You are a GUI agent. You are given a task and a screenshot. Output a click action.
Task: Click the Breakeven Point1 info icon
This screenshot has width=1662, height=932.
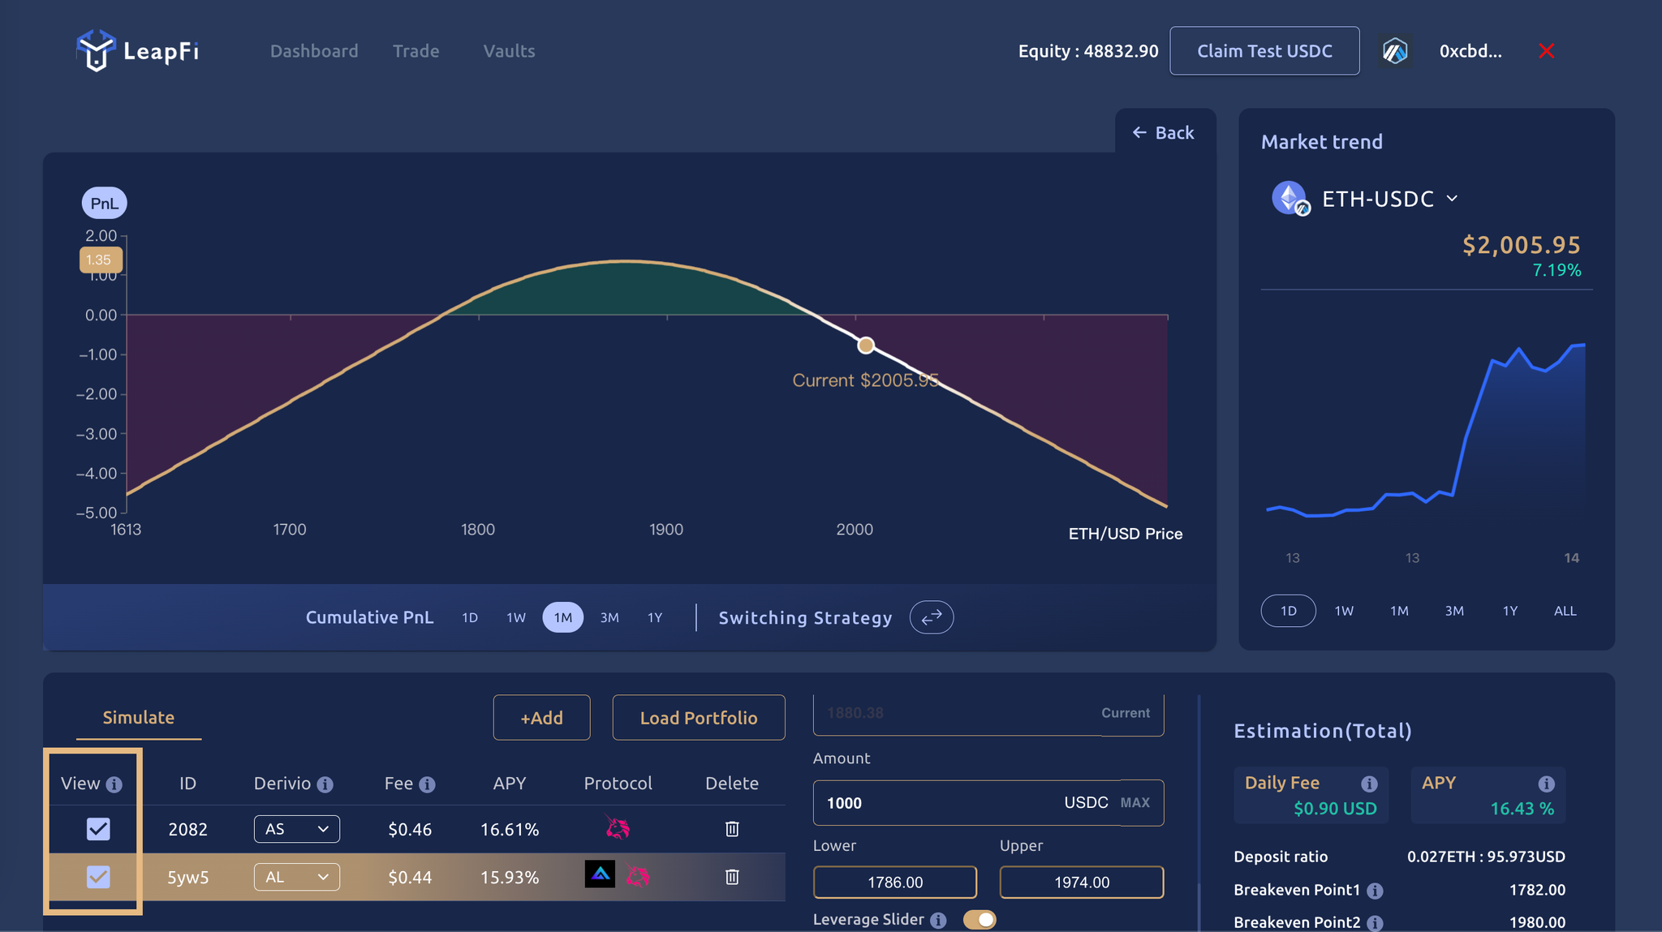click(x=1375, y=891)
